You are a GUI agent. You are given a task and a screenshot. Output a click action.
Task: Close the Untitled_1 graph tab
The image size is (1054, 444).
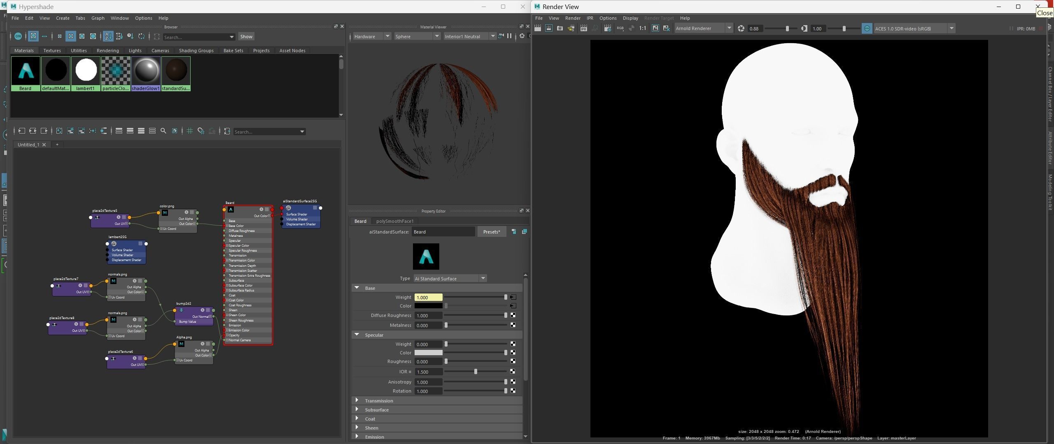pyautogui.click(x=44, y=145)
